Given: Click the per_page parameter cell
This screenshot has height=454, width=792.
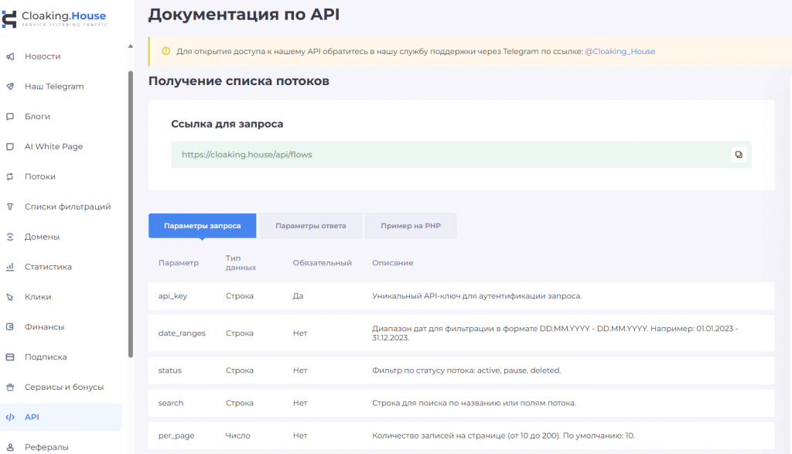Looking at the screenshot, I should tap(176, 435).
